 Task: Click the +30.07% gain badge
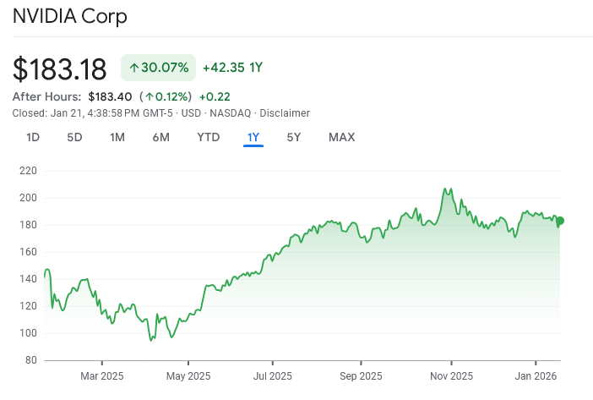[x=159, y=67]
